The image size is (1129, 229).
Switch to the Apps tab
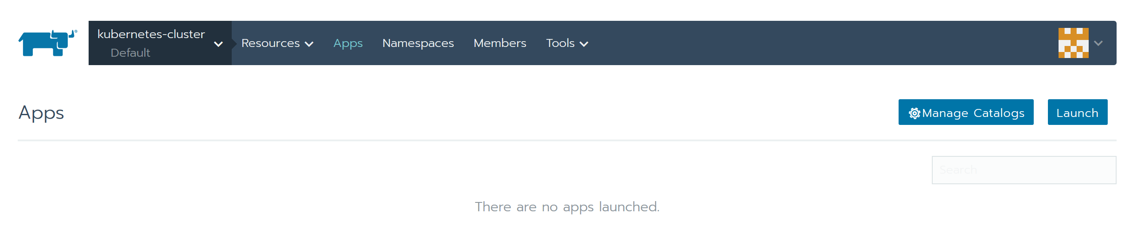tap(348, 43)
